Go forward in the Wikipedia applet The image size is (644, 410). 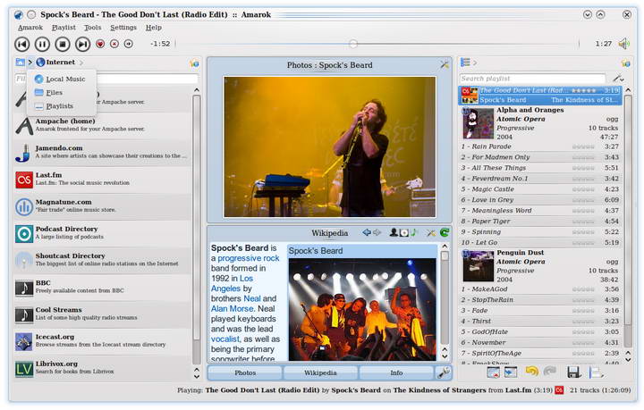point(377,232)
